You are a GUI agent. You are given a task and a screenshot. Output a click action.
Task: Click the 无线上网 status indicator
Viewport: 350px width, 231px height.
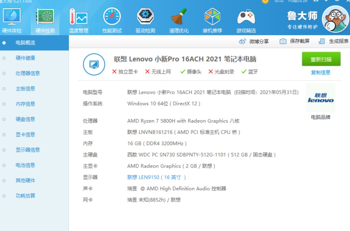coord(158,72)
